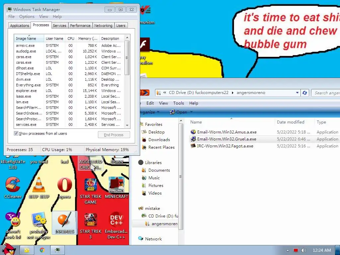340x255 pixels.
Task: Click the Explorer search box
Action: click(x=326, y=93)
